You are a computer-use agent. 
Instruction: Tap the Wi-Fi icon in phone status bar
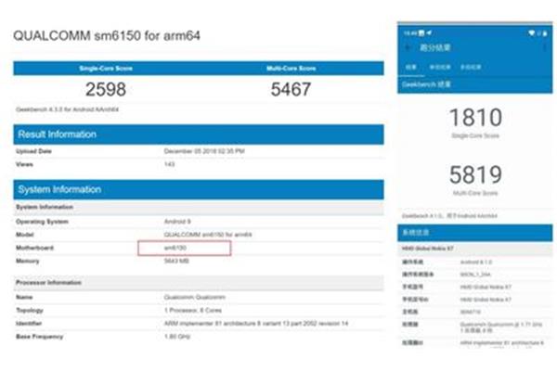(x=531, y=33)
